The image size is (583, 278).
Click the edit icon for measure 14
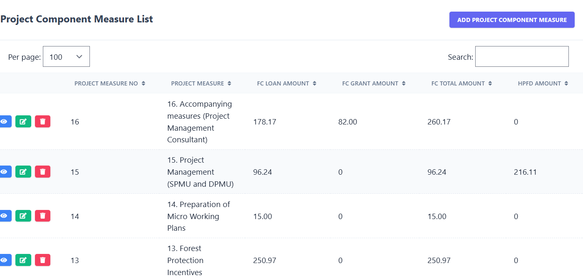coord(23,215)
